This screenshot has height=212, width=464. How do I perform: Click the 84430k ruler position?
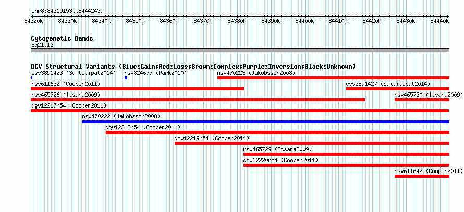[x=407, y=21]
